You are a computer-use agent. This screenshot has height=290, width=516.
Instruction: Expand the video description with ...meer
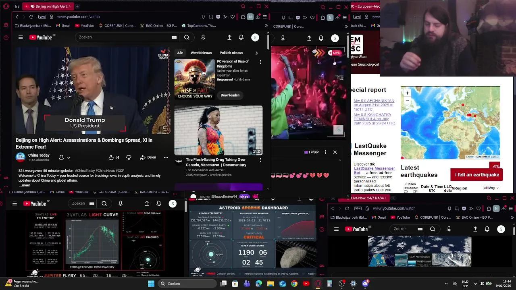click(x=25, y=185)
